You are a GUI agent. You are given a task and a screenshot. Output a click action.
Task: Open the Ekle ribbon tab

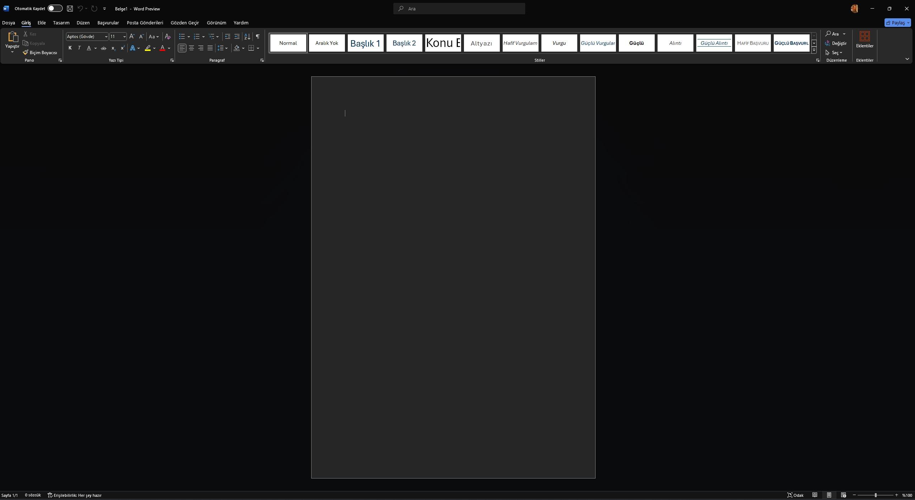[x=42, y=23]
